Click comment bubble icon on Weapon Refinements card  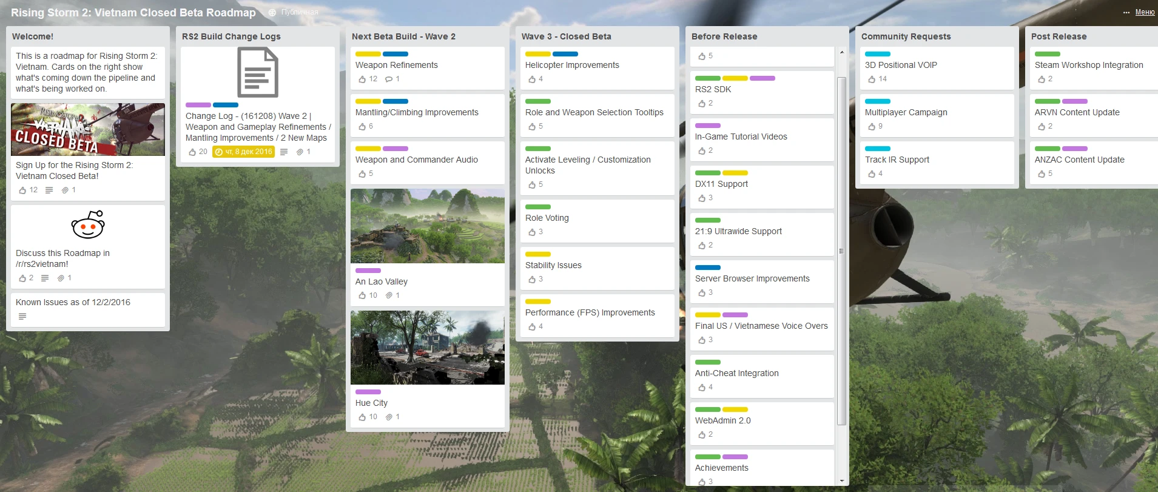pos(389,79)
